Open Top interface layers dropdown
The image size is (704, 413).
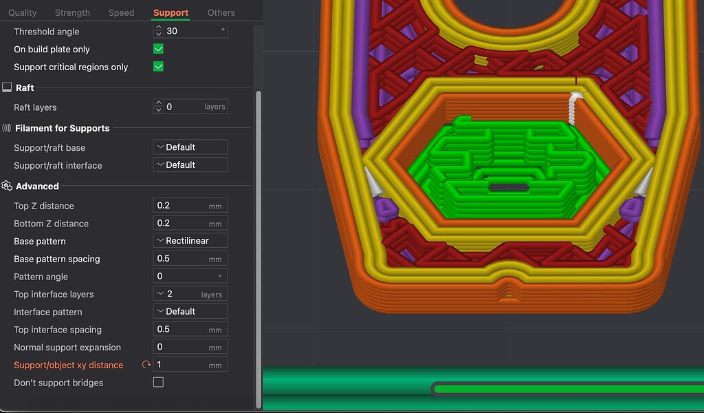point(190,294)
